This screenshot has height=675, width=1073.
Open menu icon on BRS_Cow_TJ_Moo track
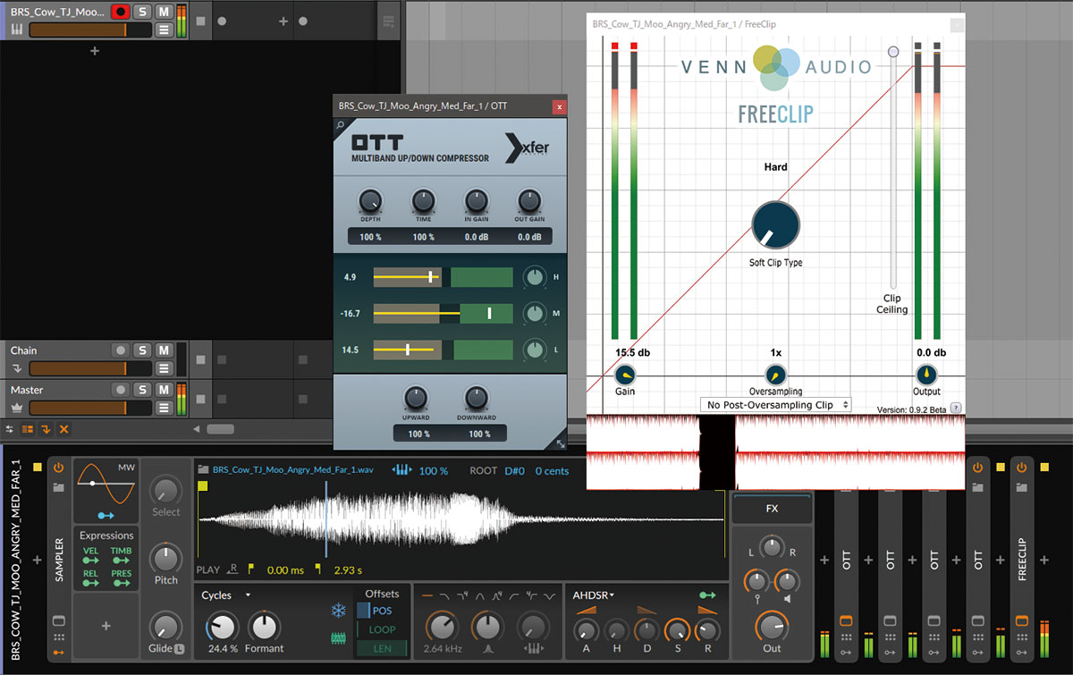click(x=164, y=30)
